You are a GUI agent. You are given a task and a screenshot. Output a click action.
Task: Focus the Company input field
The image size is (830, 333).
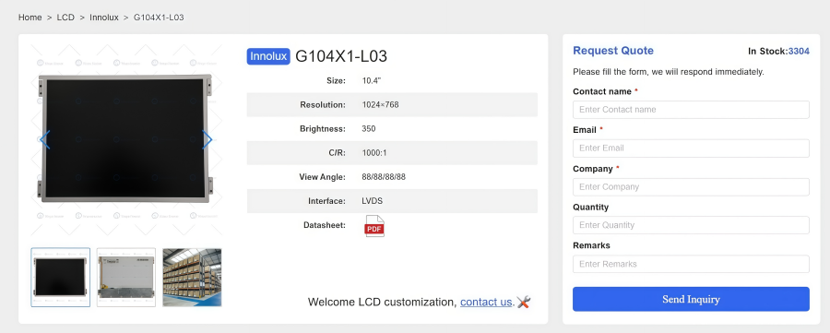coord(691,187)
